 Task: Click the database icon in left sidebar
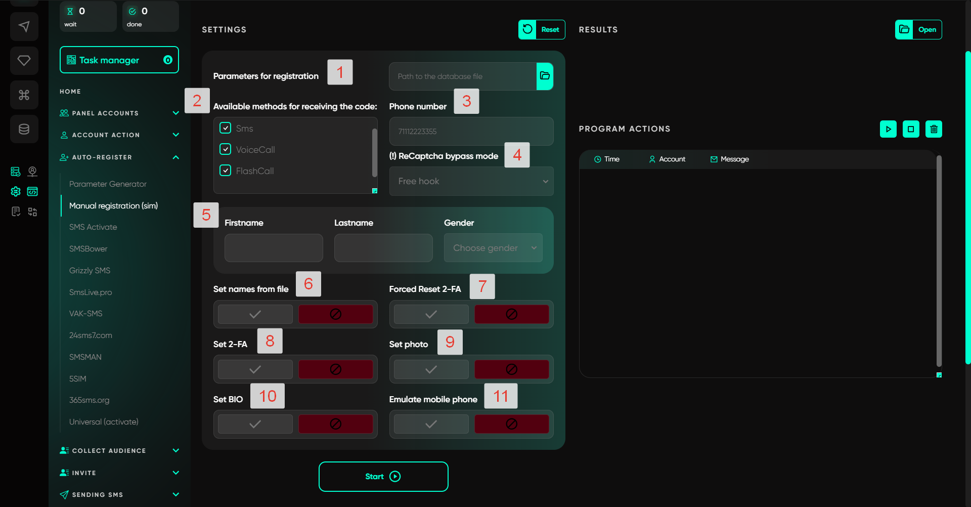[24, 129]
